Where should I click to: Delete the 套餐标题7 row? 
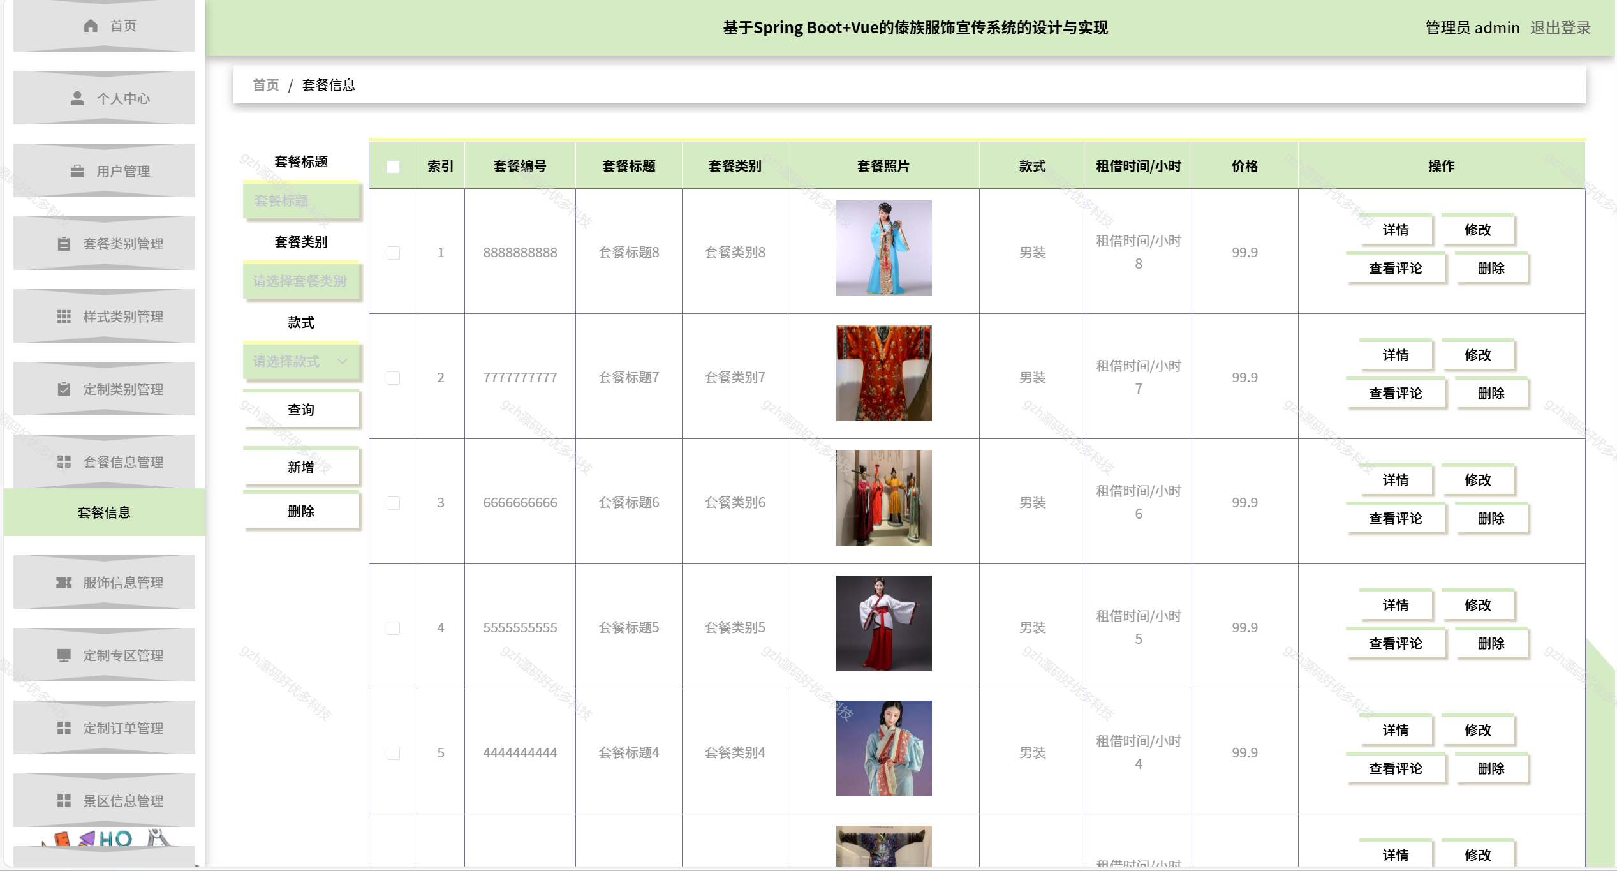[1491, 393]
